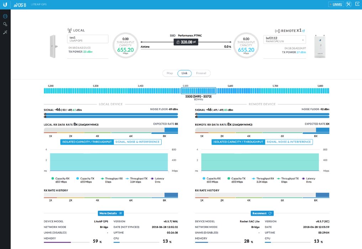Image resolution: width=362 pixels, height=249 pixels.
Task: Click the Ubiquiti logo in top-left corner
Action: tap(5, 5)
